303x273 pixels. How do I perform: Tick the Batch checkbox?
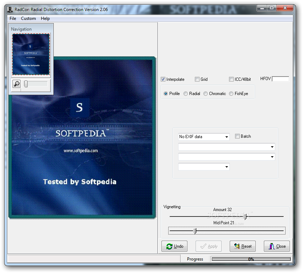(237, 136)
